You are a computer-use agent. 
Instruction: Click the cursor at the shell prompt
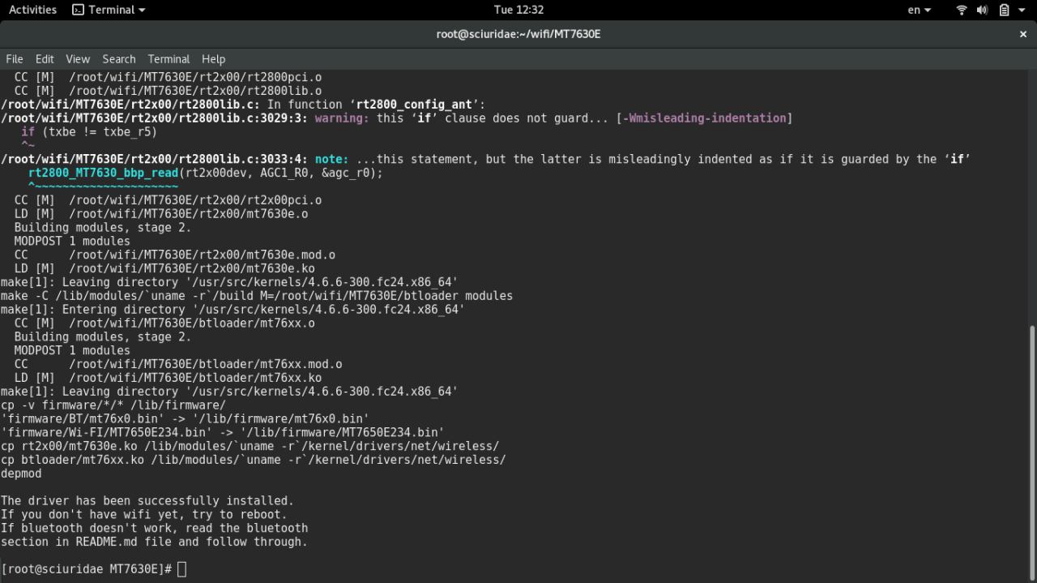181,569
